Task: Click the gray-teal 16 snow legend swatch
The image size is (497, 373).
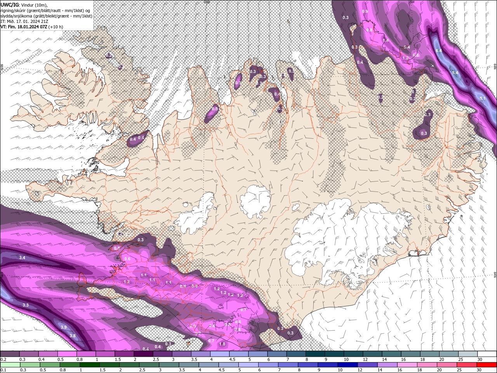Action: pyautogui.click(x=411, y=354)
